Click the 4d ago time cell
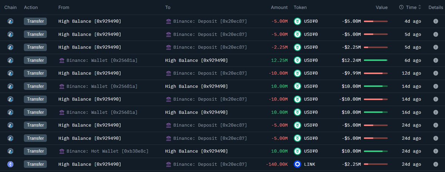This screenshot has height=172, width=445. point(413,22)
